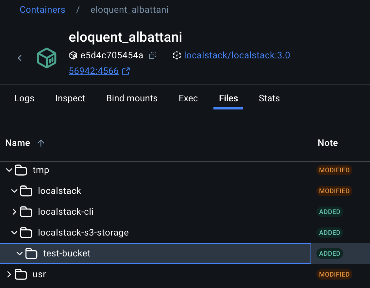Sort by Name ascending arrow
This screenshot has width=370, height=288.
(x=41, y=143)
